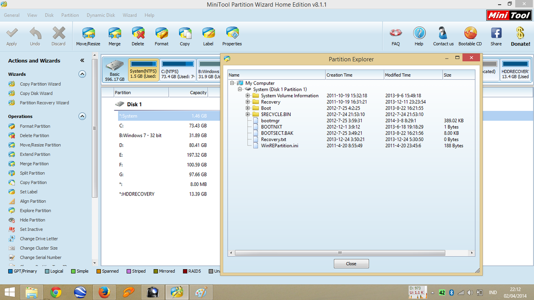Click the Share Facebook icon
Image resolution: width=534 pixels, height=300 pixels.
496,33
